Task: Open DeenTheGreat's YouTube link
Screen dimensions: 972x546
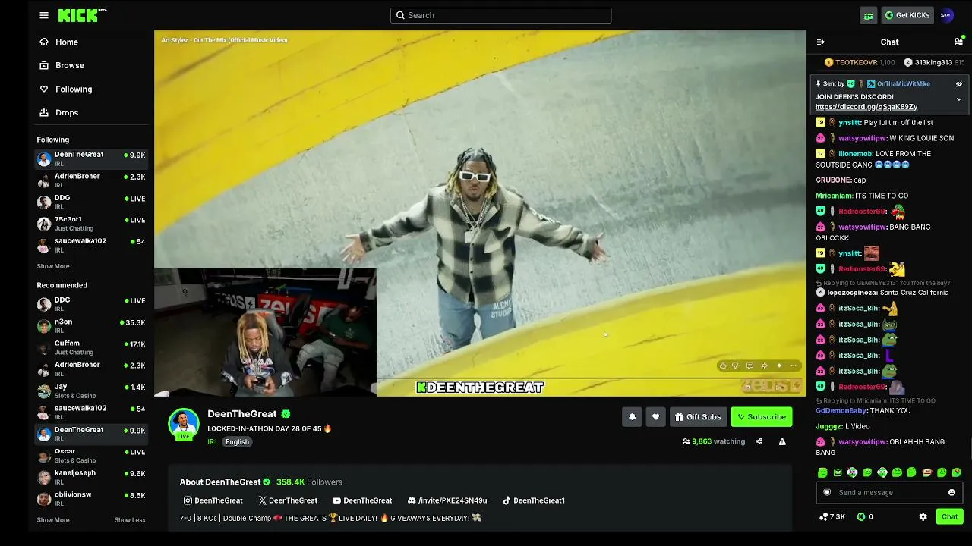Action: pyautogui.click(x=362, y=500)
